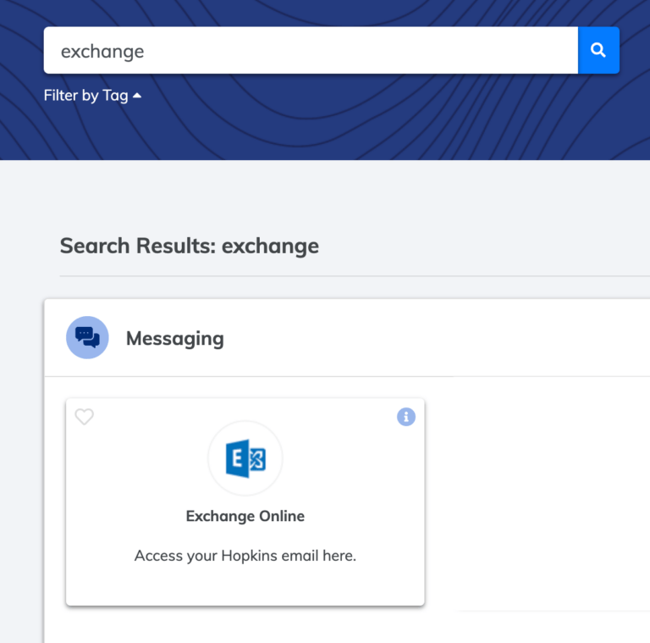Click the triangle arrow beside Filter by Tag
The width and height of the screenshot is (650, 643).
point(137,96)
